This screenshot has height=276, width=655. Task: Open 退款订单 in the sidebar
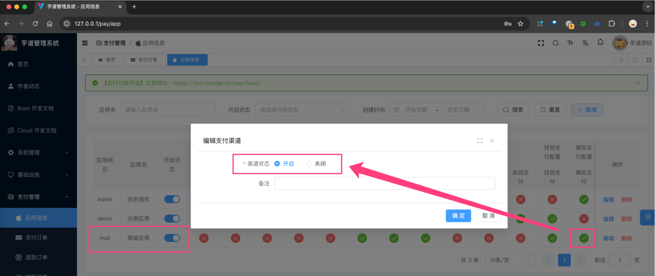(x=36, y=257)
